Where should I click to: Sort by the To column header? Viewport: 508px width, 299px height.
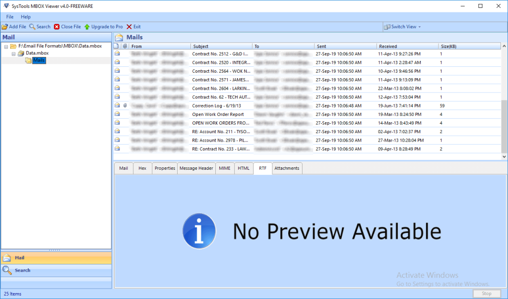(x=283, y=46)
